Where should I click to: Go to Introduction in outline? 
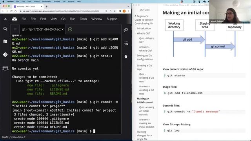144,28
